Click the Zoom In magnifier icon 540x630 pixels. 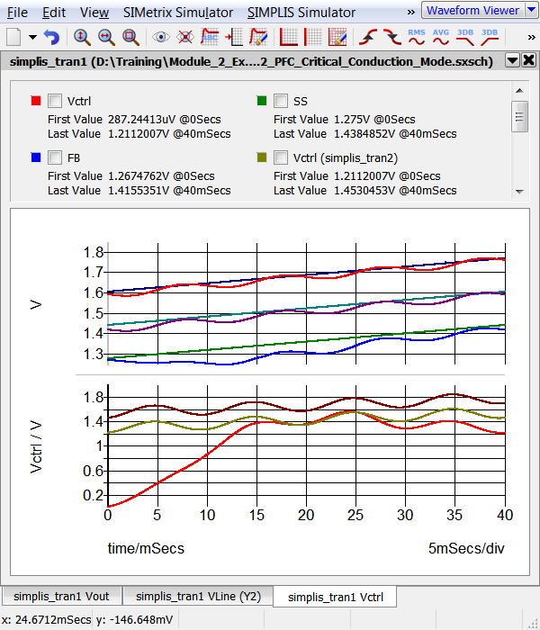[82, 37]
